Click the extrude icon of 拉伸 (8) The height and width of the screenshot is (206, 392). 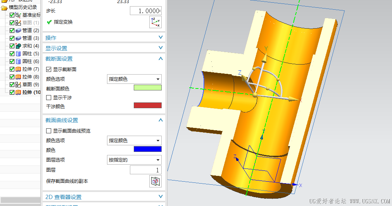point(18,77)
